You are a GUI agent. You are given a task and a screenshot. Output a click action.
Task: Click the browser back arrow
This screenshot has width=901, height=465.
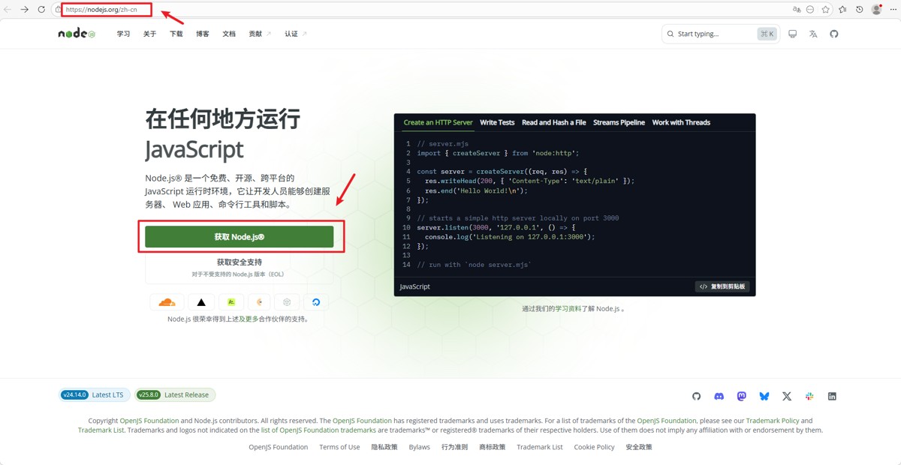8,10
